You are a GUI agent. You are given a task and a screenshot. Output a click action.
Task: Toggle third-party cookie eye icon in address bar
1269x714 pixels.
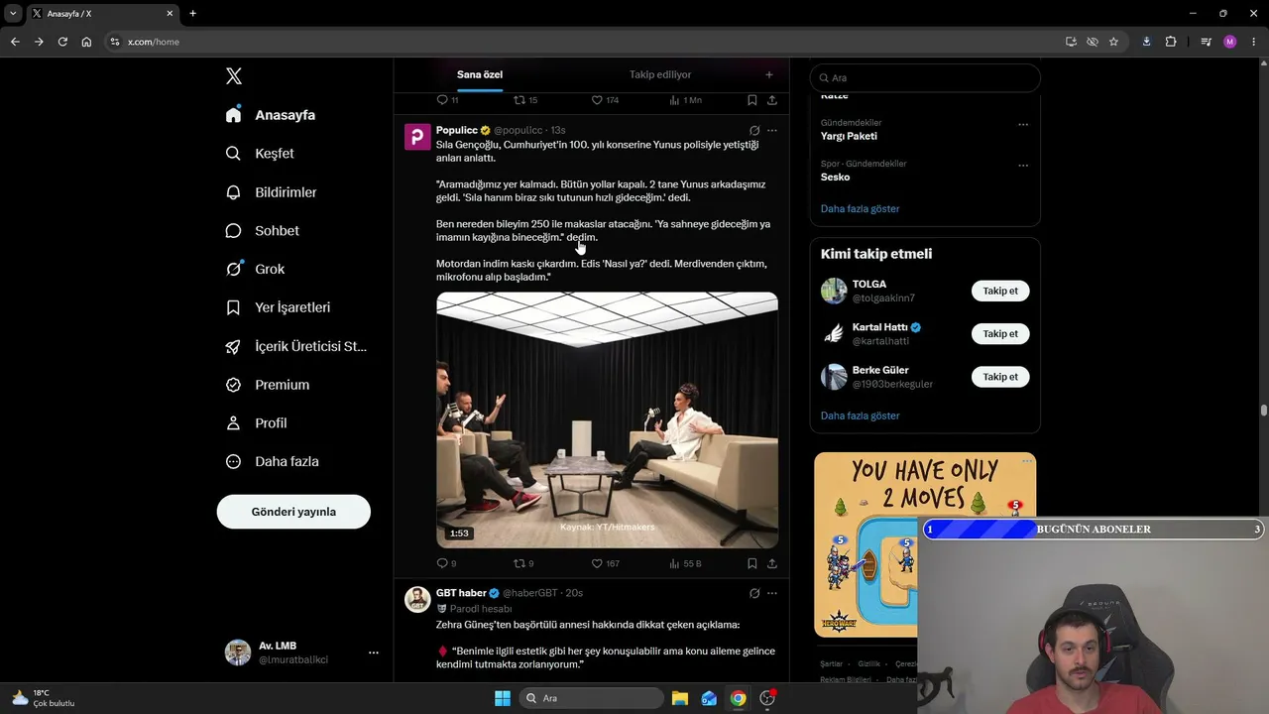coord(1093,42)
